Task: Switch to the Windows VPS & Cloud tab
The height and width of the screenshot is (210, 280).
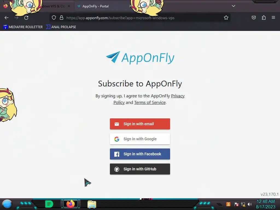Action: pos(54,6)
